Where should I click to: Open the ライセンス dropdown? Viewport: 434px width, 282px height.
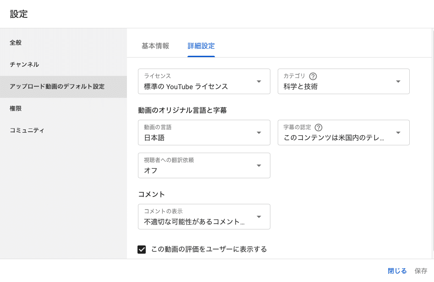[x=204, y=81]
